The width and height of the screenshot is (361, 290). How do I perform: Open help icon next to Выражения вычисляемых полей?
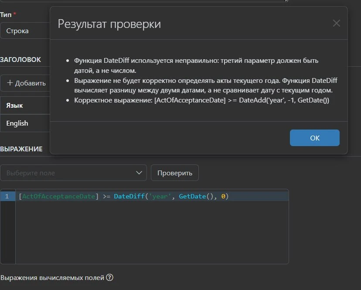click(x=109, y=277)
